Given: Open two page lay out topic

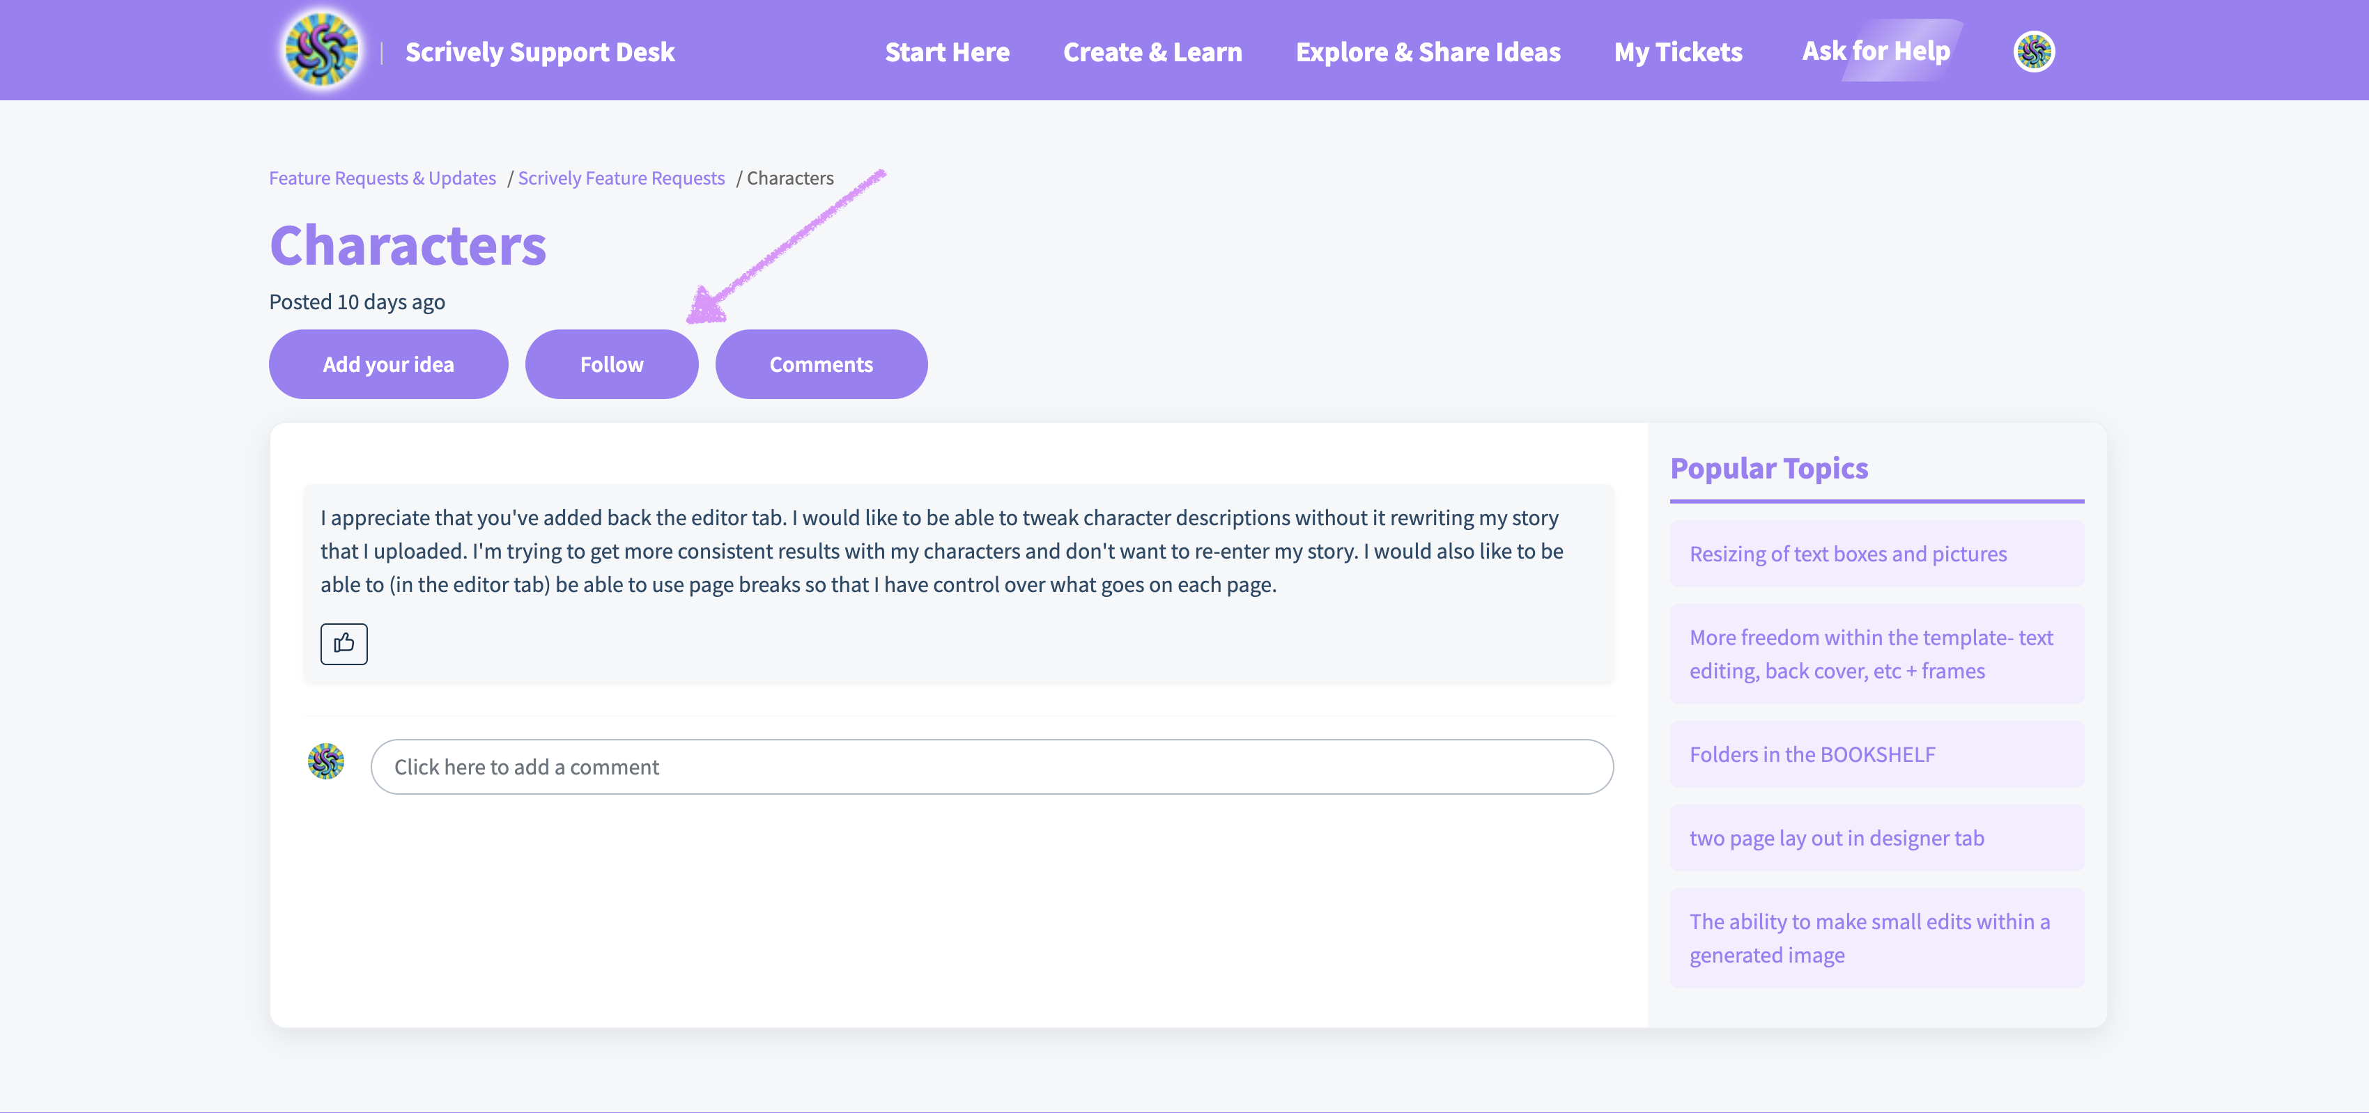Looking at the screenshot, I should click(x=1835, y=838).
